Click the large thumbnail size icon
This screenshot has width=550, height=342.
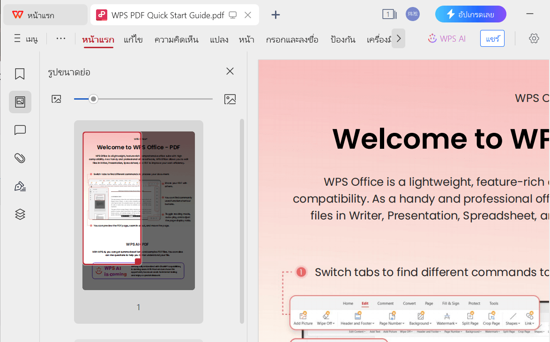tap(230, 99)
